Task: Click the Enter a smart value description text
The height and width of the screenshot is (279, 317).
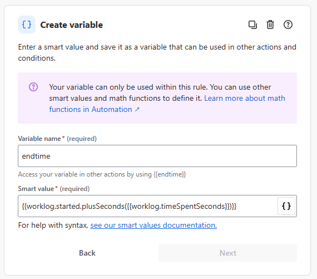Action: [157, 52]
